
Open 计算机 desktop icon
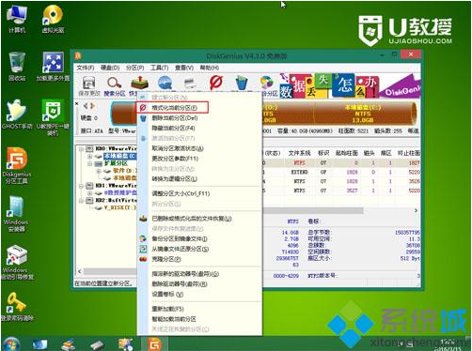point(17,19)
